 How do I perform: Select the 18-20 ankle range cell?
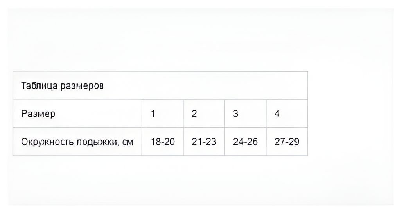tap(163, 142)
